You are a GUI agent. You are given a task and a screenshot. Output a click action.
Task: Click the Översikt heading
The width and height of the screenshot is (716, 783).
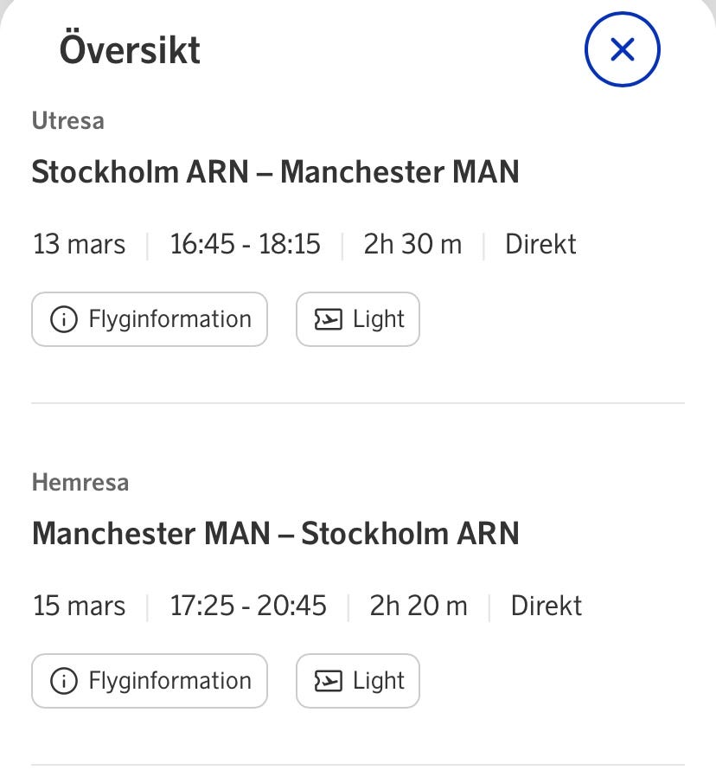[130, 49]
